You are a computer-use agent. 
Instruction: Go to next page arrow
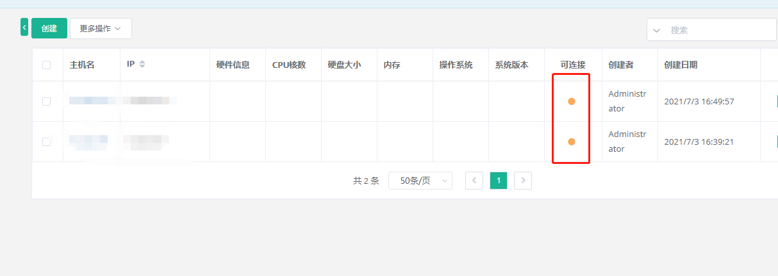[523, 181]
